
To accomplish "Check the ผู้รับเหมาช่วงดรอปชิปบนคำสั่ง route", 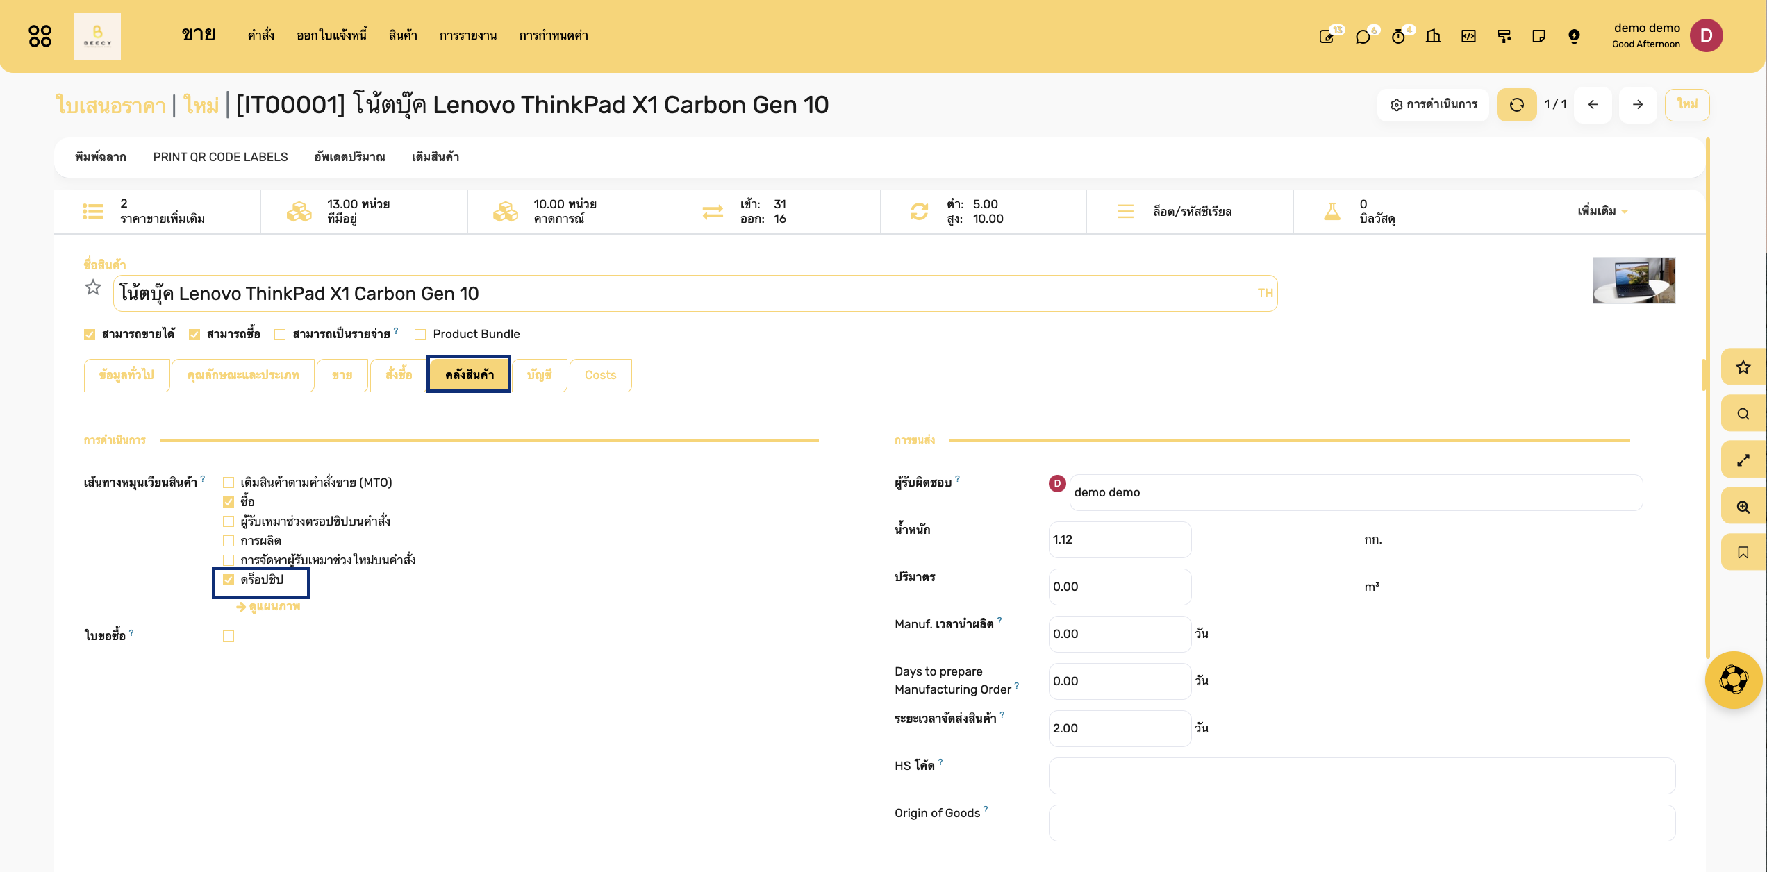I will coord(229,521).
